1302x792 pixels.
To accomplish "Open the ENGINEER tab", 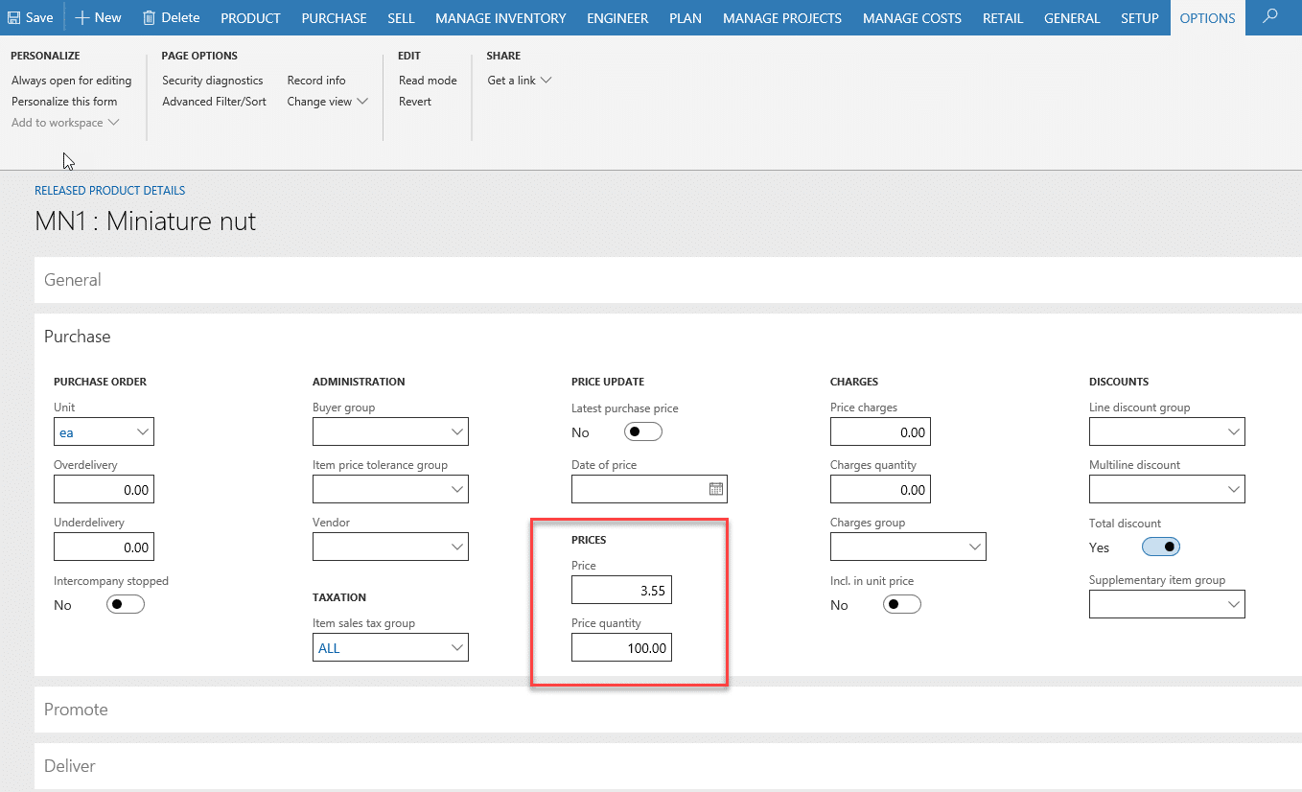I will [x=617, y=18].
